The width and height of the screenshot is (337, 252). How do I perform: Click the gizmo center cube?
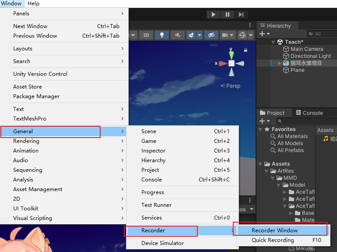(232, 63)
